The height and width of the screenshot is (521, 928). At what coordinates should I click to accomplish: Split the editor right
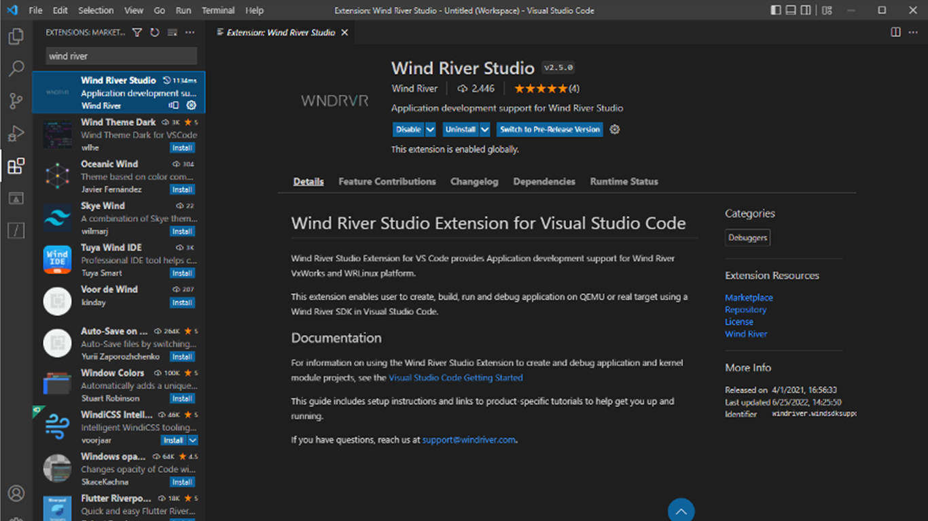896,33
